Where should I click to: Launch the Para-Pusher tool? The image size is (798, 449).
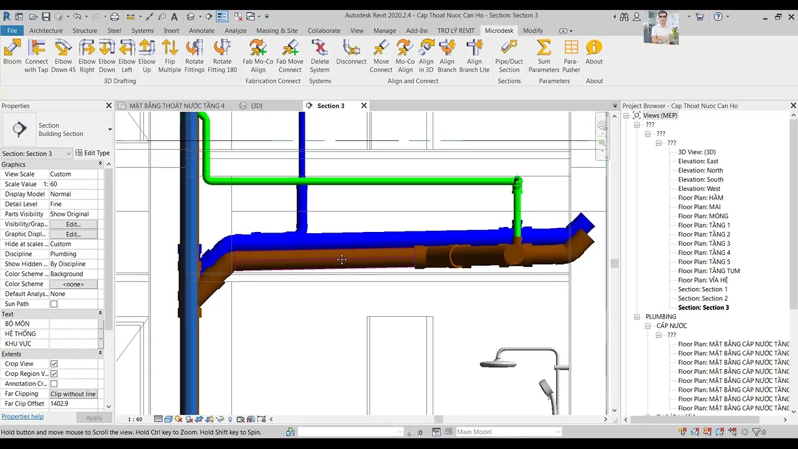pyautogui.click(x=571, y=56)
